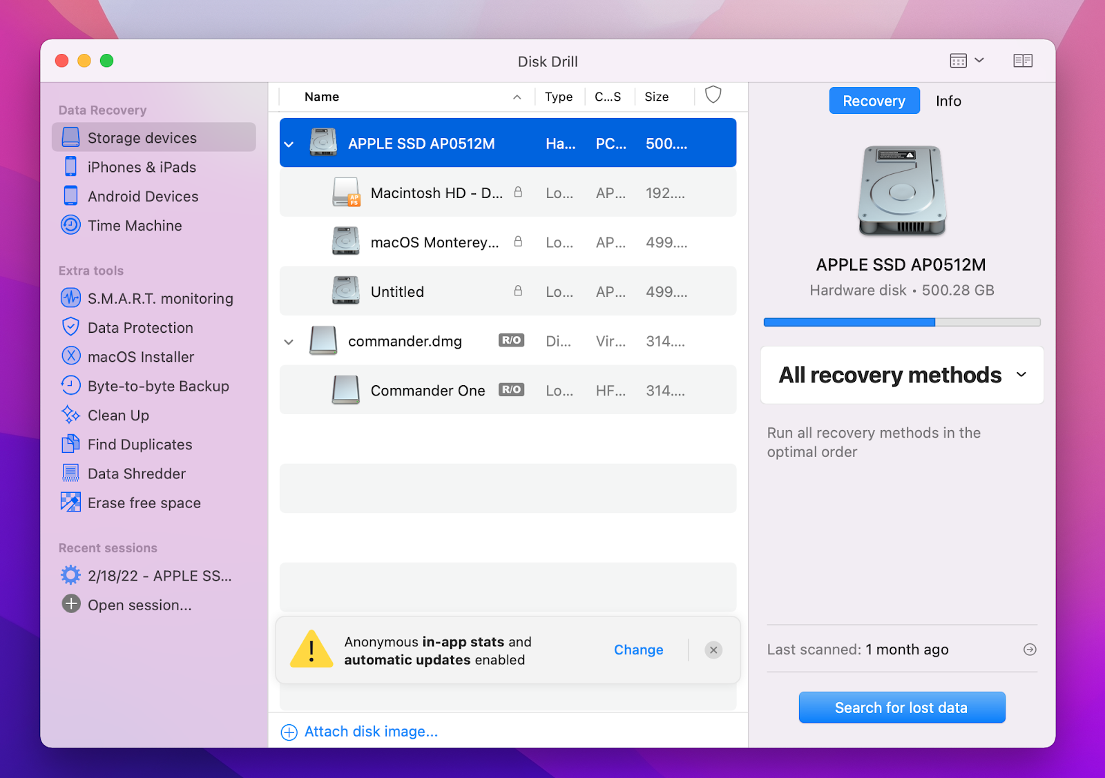Collapse the commander.dmg row
Viewport: 1105px width, 778px height.
[289, 342]
